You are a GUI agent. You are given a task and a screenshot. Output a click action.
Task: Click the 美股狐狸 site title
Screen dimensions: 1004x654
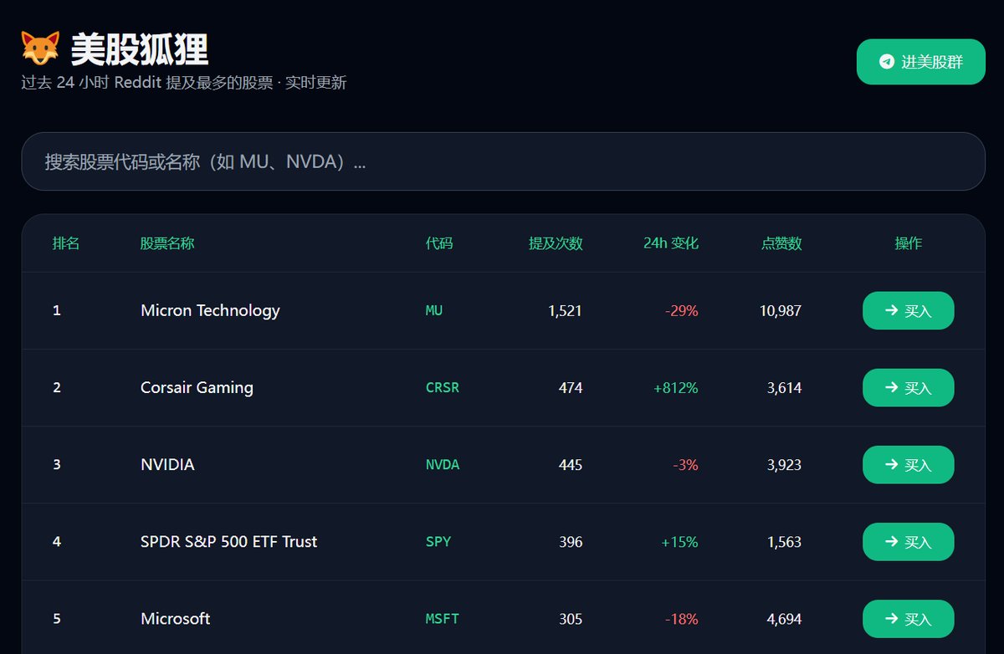point(140,49)
